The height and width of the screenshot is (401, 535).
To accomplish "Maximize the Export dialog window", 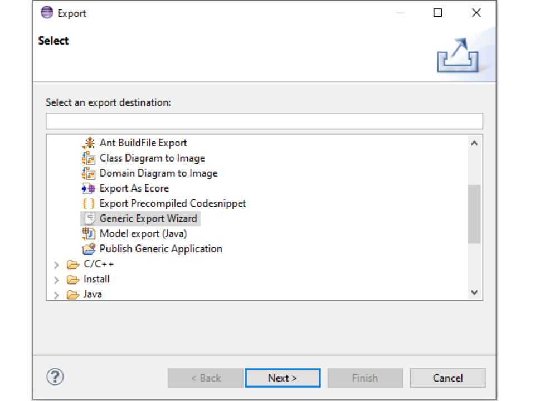I will (438, 13).
